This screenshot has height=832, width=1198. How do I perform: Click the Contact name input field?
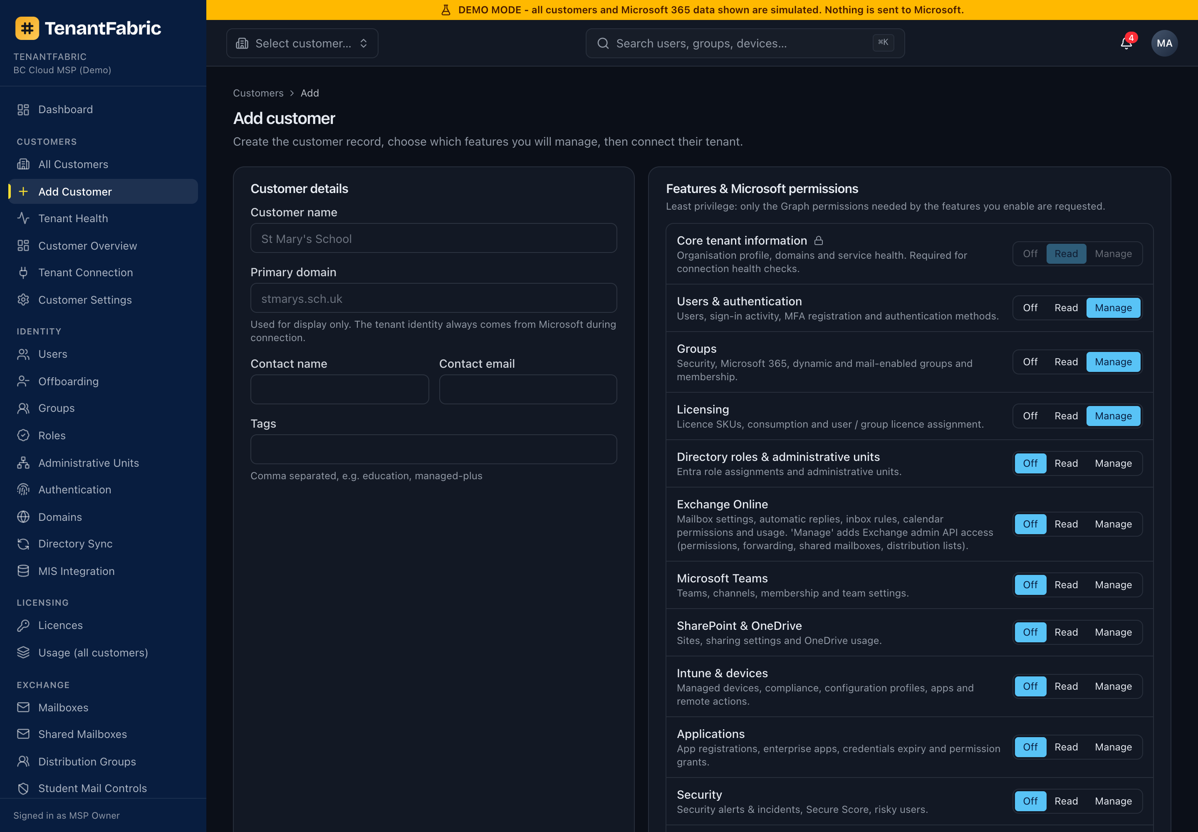pyautogui.click(x=340, y=389)
